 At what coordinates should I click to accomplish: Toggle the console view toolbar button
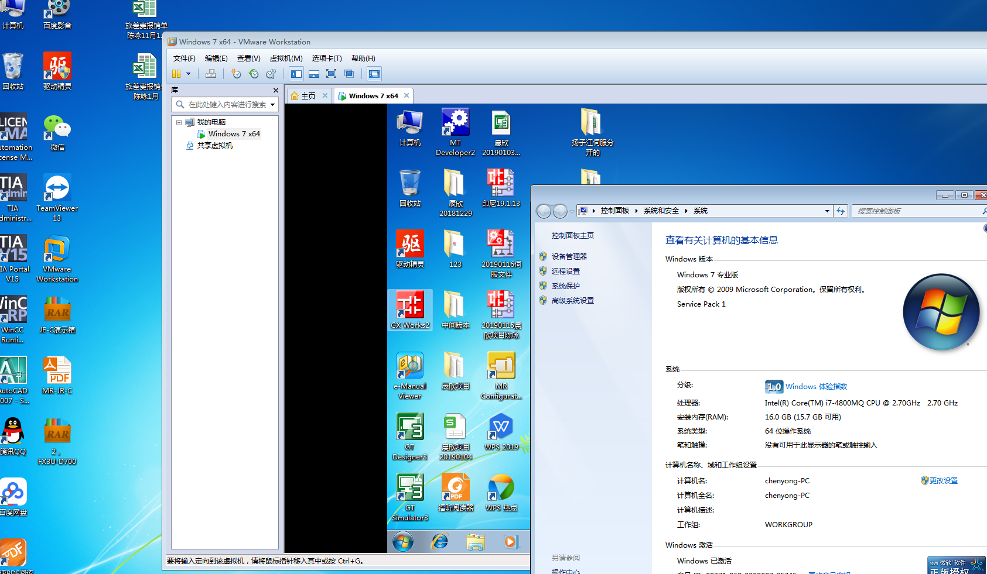[374, 74]
